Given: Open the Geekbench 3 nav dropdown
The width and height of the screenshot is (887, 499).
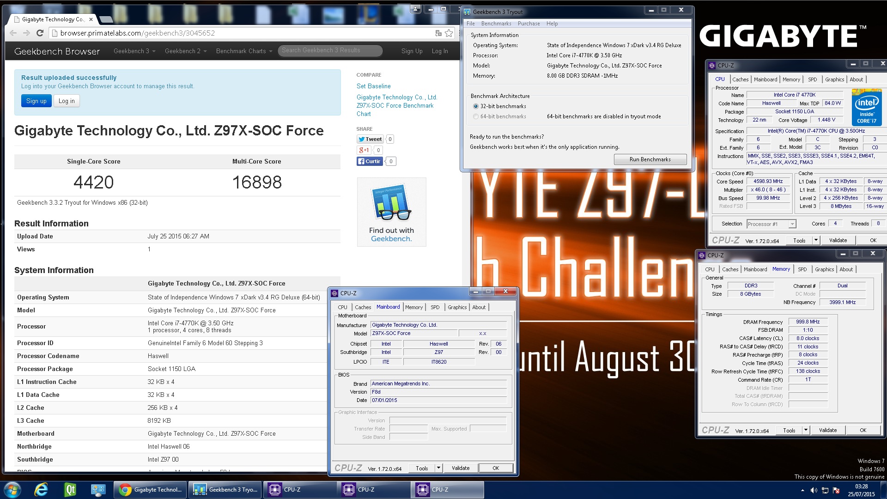Looking at the screenshot, I should 134,51.
